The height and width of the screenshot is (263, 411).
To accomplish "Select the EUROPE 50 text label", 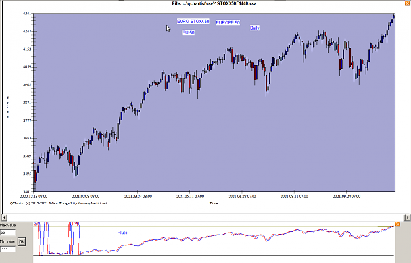I will (x=228, y=22).
